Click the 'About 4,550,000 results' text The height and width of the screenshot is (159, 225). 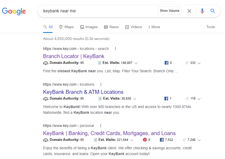click(x=76, y=39)
